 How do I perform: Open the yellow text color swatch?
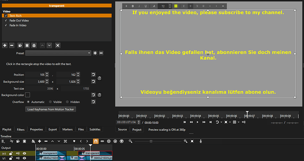coord(176,6)
